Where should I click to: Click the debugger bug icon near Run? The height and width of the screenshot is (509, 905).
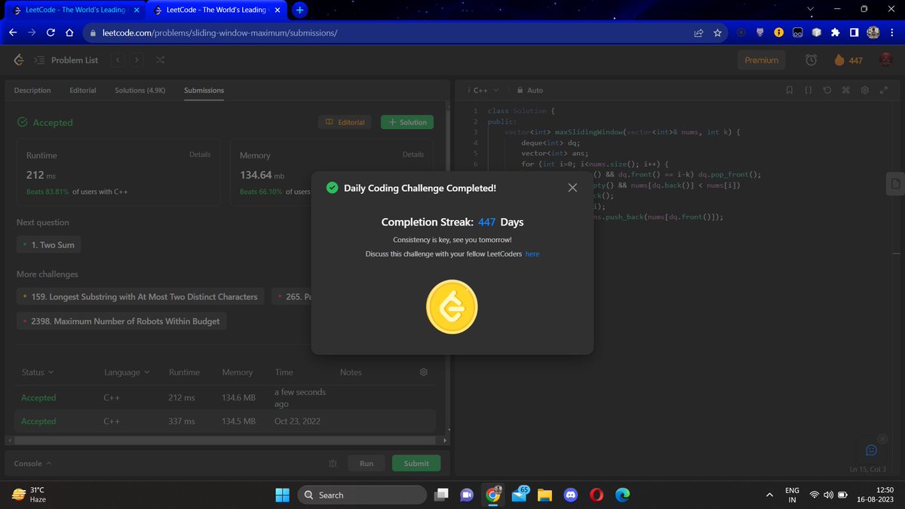333,464
